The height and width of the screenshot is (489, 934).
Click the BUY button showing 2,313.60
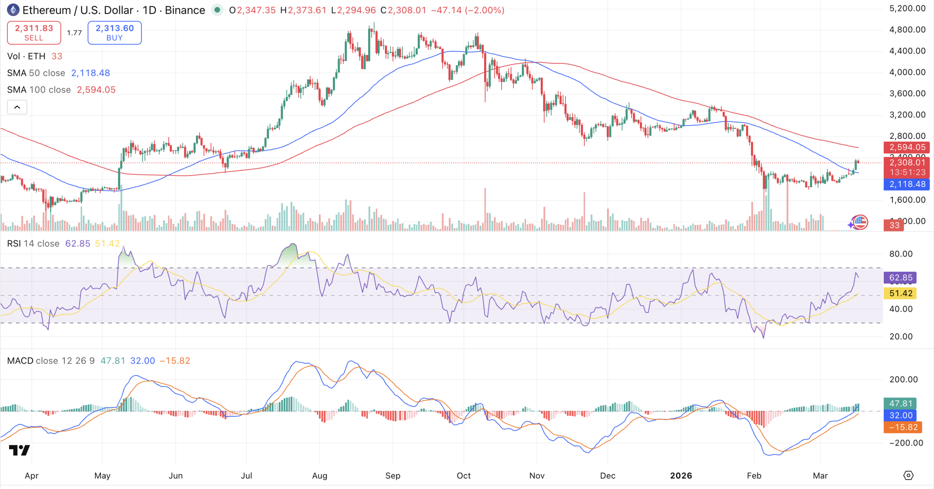[x=114, y=32]
